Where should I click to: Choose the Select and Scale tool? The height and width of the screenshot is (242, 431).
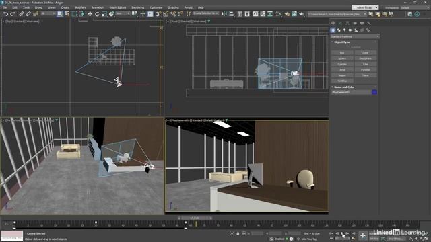click(104, 14)
